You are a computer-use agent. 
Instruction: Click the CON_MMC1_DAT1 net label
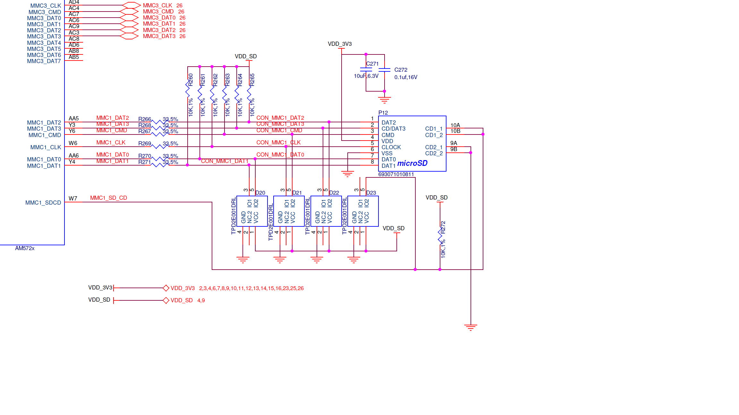click(x=225, y=161)
